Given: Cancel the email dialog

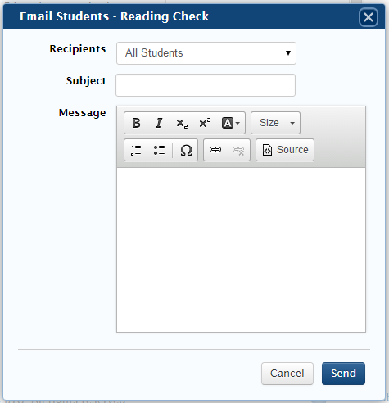Looking at the screenshot, I should pyautogui.click(x=287, y=374).
